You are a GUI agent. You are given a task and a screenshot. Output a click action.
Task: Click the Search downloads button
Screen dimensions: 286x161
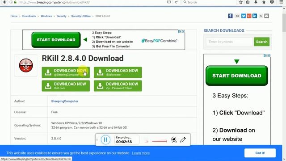[x=261, y=42]
